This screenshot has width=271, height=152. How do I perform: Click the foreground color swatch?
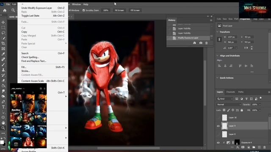[2, 142]
